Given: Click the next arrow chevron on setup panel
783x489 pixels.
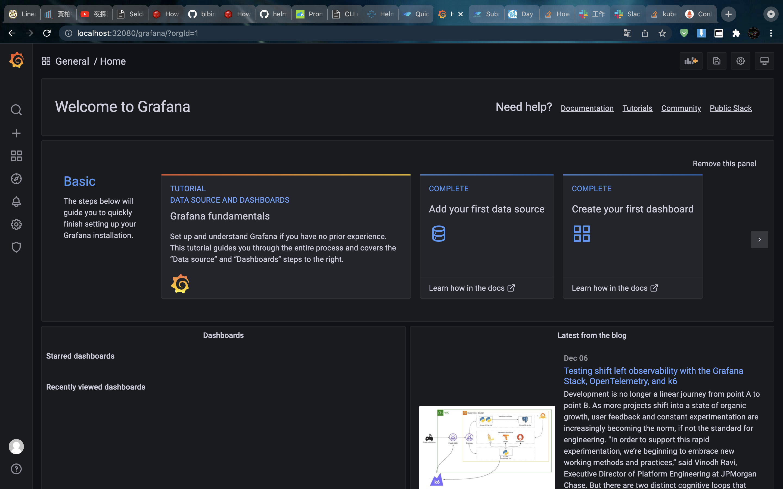Looking at the screenshot, I should pyautogui.click(x=759, y=240).
